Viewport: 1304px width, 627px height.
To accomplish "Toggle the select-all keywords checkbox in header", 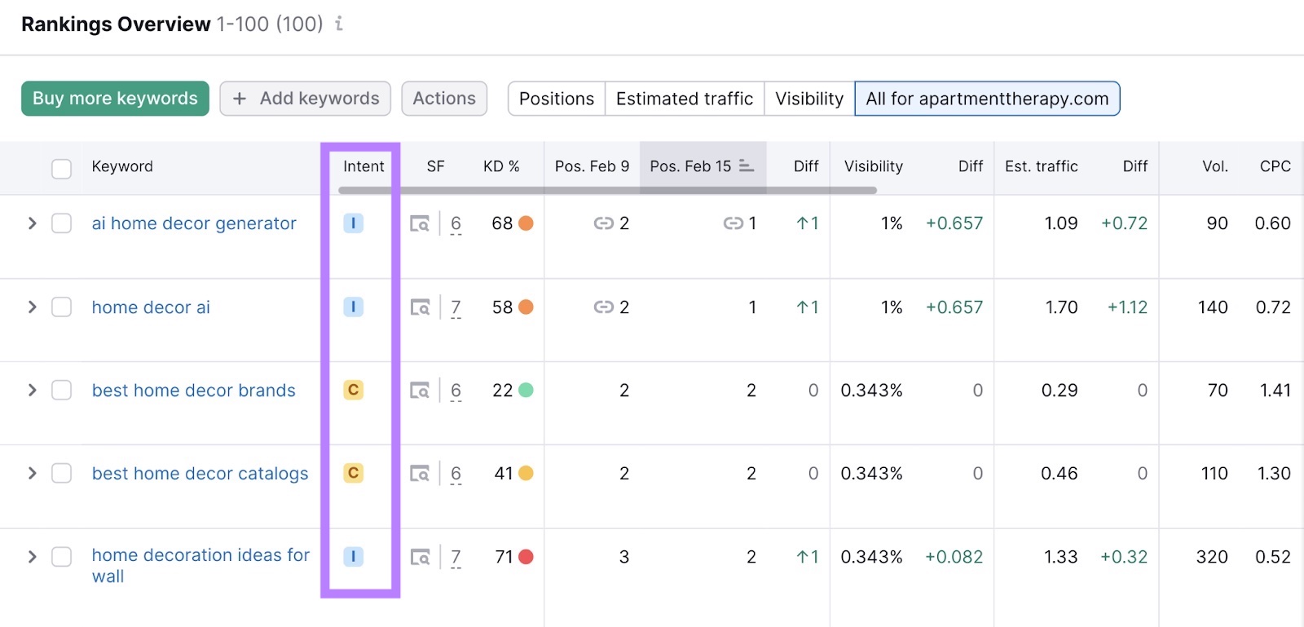I will click(x=61, y=169).
